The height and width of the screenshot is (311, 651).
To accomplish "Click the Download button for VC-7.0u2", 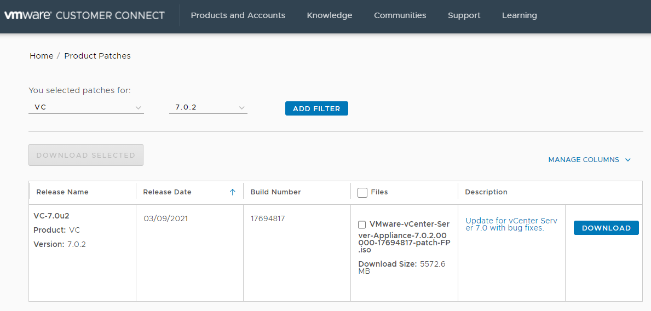I will [x=606, y=228].
